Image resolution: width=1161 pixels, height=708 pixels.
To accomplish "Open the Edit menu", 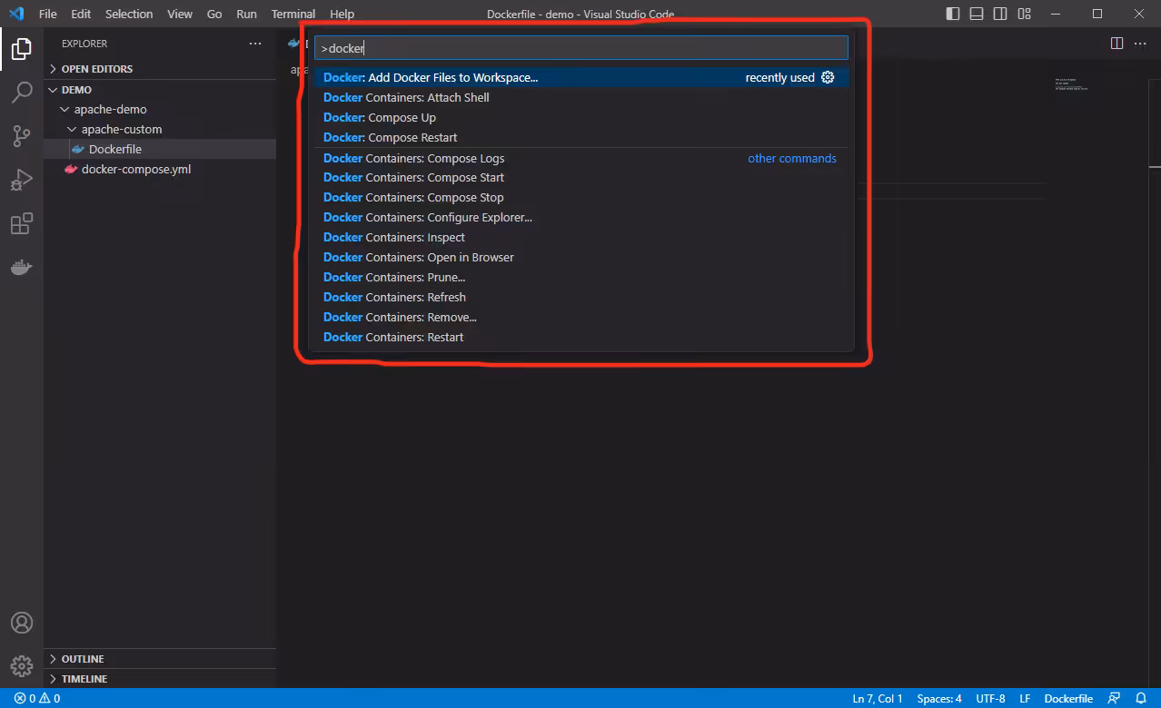I will pyautogui.click(x=81, y=14).
